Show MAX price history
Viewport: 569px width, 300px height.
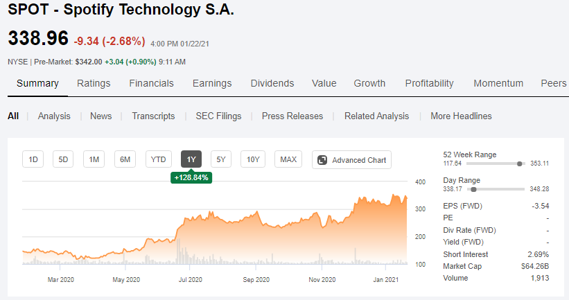pos(288,159)
